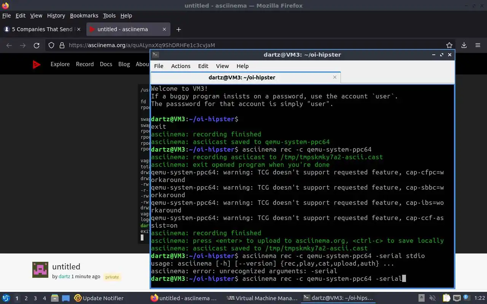This screenshot has height=304, width=487.
Task: Switch to 5 Companies That Send tab
Action: tap(42, 29)
